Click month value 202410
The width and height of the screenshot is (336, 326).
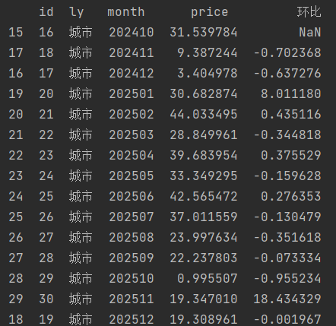(x=132, y=33)
